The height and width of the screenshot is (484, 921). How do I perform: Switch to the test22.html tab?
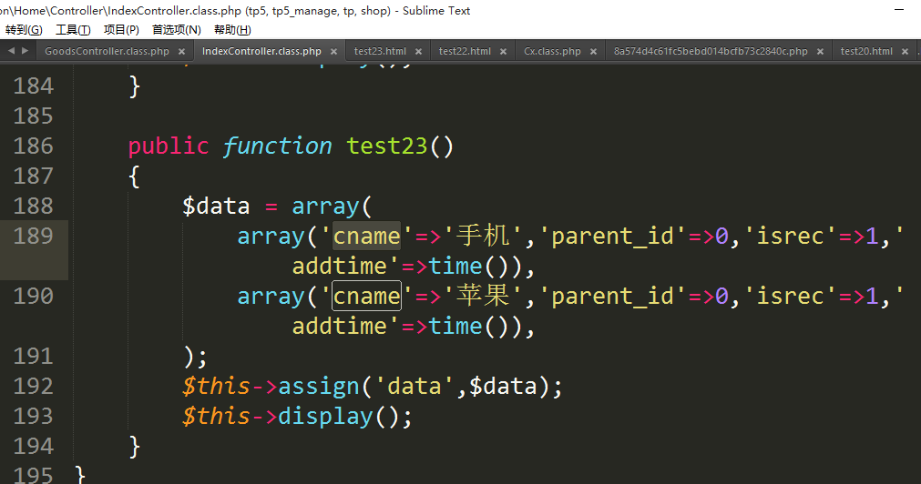465,52
